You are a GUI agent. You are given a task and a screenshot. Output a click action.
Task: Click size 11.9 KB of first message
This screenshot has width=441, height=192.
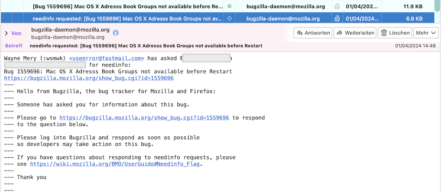pos(413,7)
